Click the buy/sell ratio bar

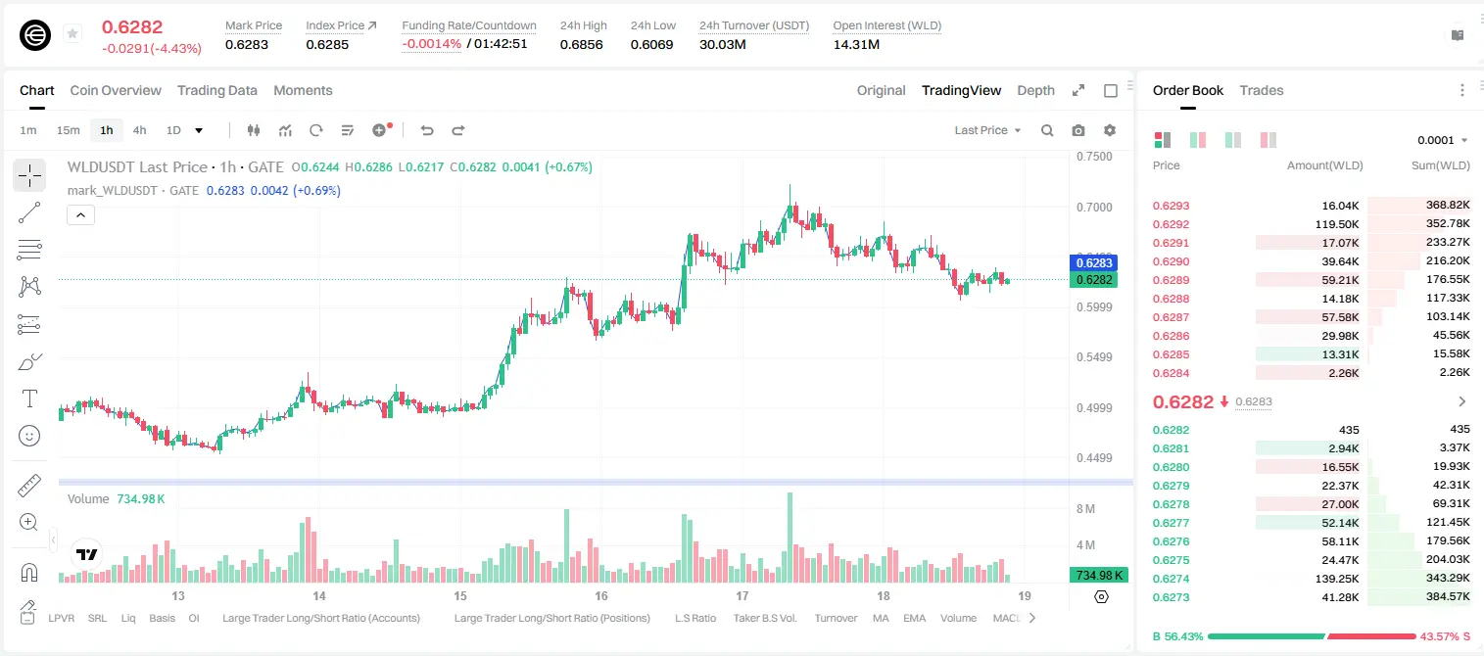click(x=1312, y=636)
